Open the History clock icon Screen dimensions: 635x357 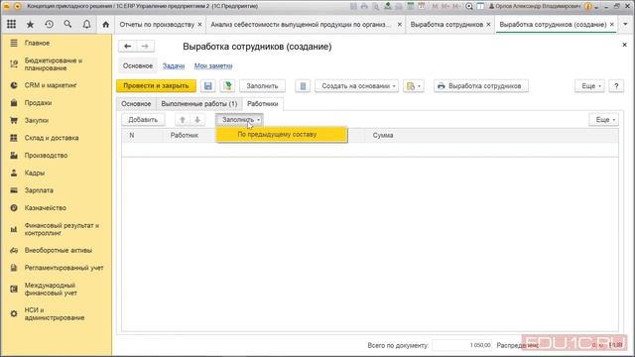click(49, 24)
